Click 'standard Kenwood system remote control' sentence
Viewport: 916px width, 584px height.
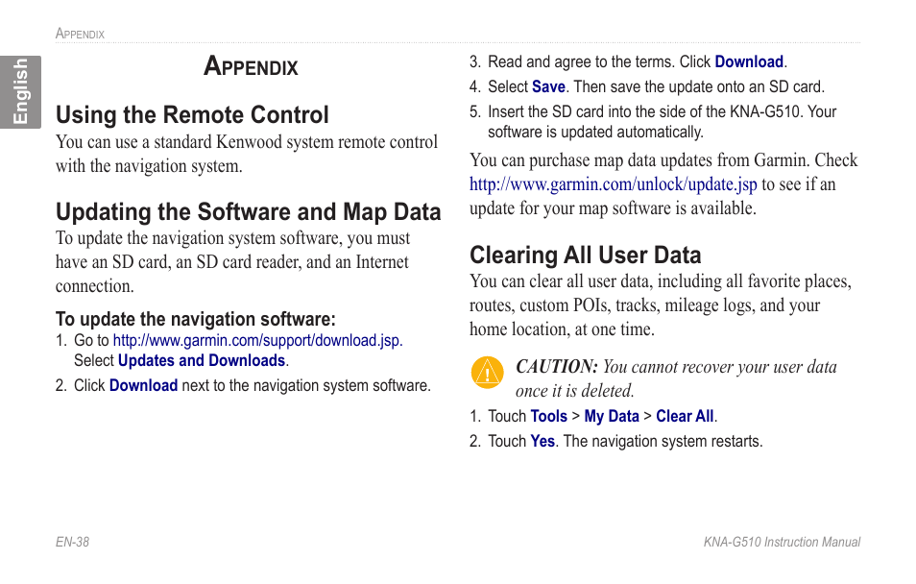[x=247, y=154]
